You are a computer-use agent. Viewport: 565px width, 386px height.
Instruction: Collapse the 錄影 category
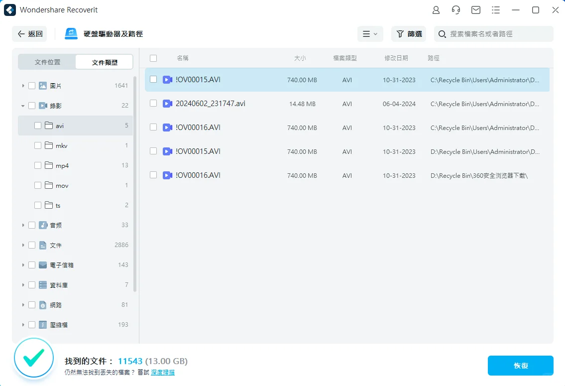coord(23,105)
